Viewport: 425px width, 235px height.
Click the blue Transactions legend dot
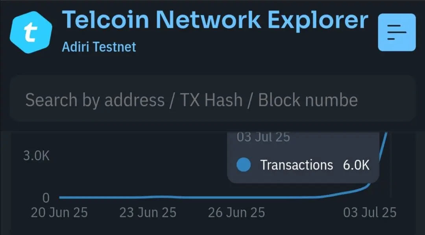pos(244,164)
